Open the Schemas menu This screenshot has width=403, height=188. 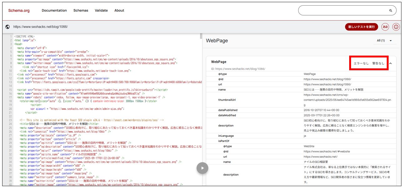81,10
